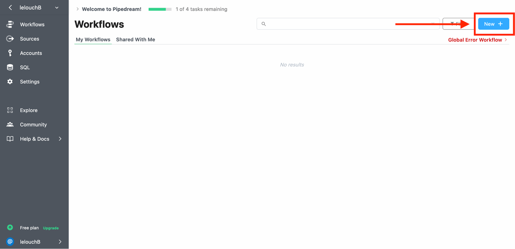This screenshot has width=515, height=249.
Task: Open the Explore page
Action: [x=29, y=110]
